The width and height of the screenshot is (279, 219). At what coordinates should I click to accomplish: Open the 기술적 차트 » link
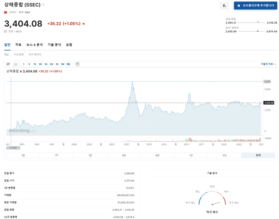coord(268,64)
